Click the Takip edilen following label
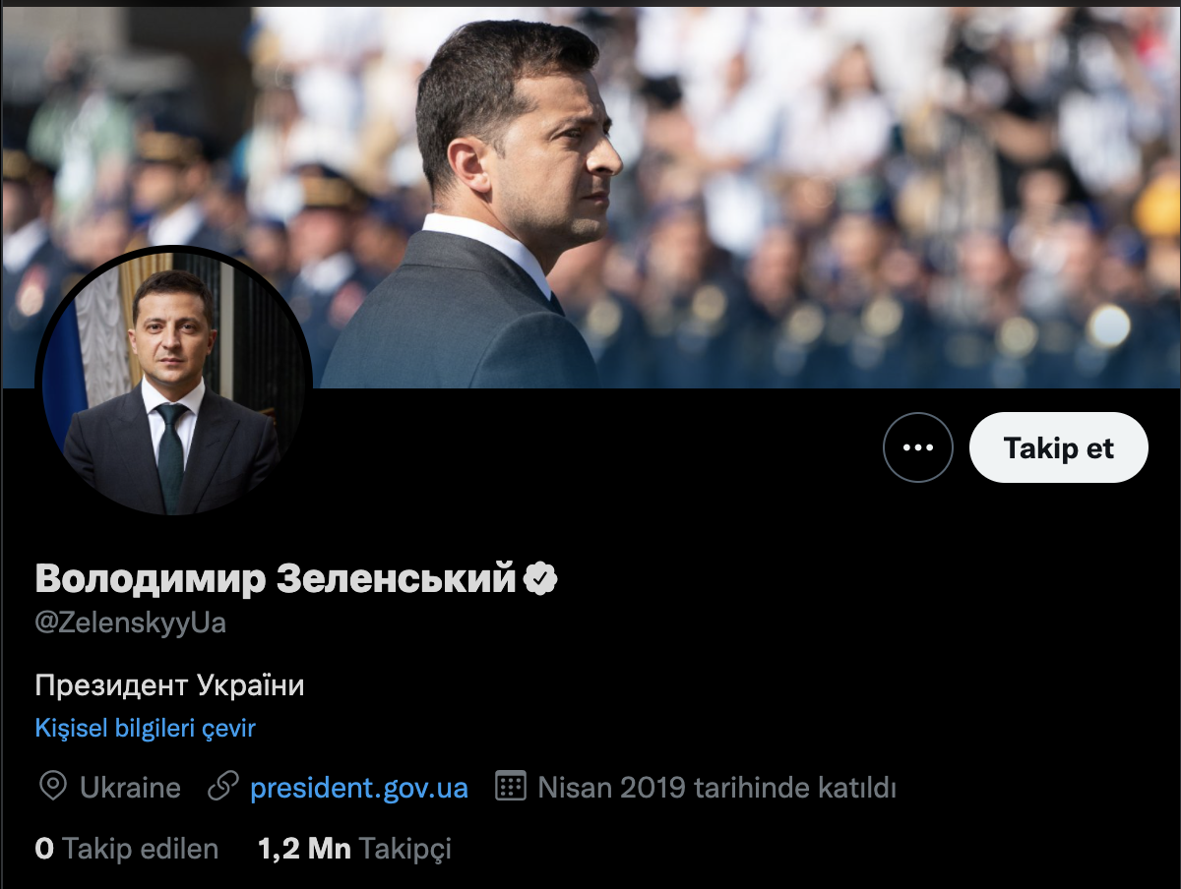Viewport: 1181px width, 889px height. [140, 848]
